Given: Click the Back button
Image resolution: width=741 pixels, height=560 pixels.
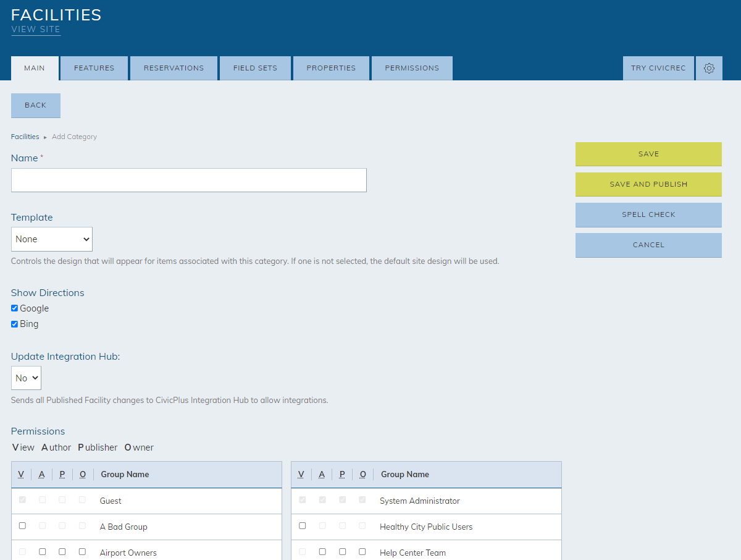Looking at the screenshot, I should [x=36, y=106].
